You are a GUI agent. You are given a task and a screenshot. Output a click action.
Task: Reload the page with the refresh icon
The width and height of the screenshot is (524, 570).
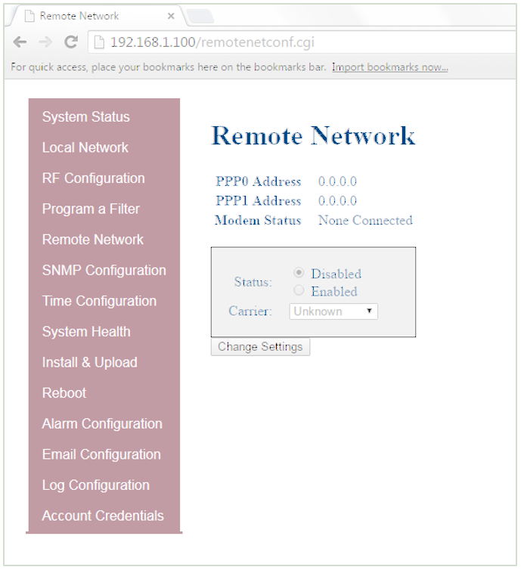click(x=71, y=42)
